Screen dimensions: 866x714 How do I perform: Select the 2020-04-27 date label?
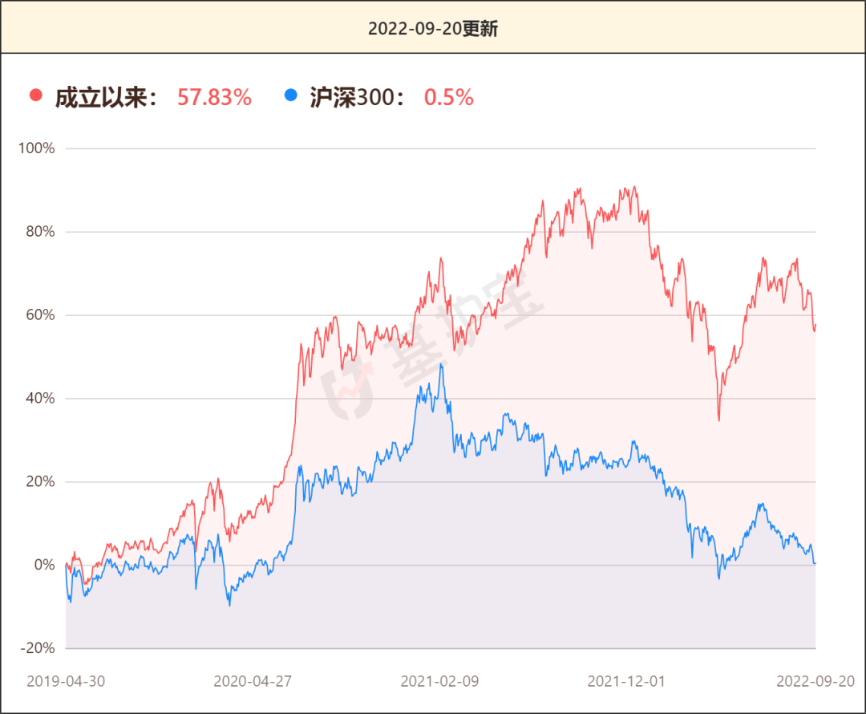pos(253,680)
